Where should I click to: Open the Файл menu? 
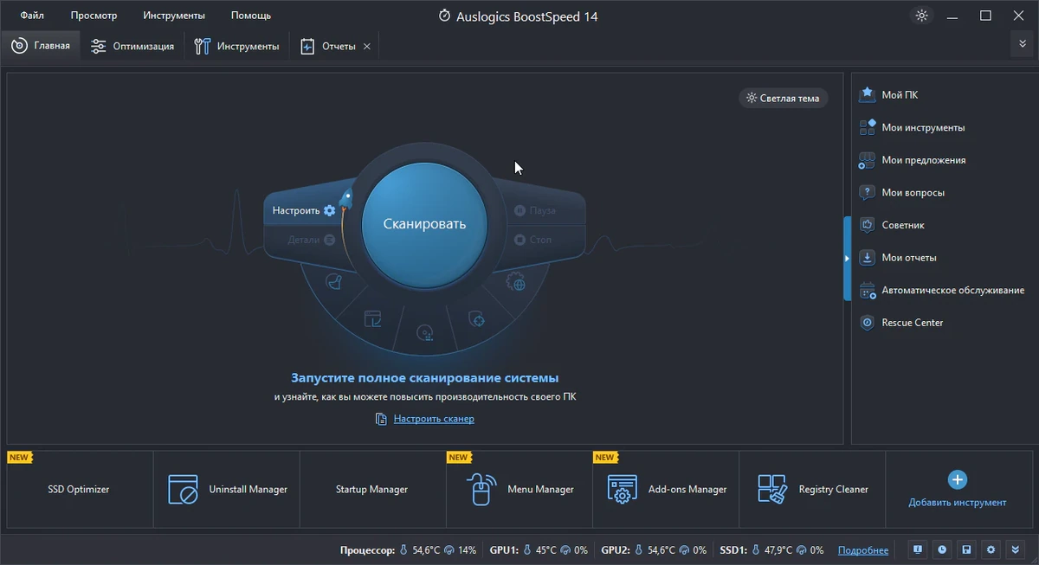coord(33,16)
